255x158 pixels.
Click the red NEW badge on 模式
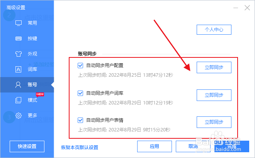click(40, 94)
